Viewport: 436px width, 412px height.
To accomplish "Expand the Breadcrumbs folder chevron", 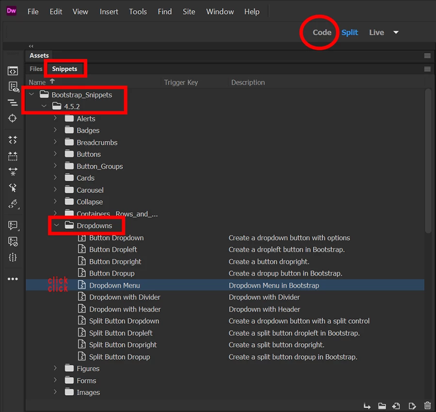I will point(55,142).
